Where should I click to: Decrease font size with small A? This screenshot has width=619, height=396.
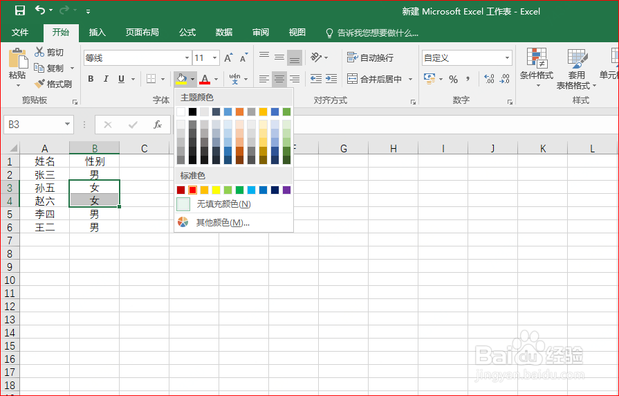[243, 57]
